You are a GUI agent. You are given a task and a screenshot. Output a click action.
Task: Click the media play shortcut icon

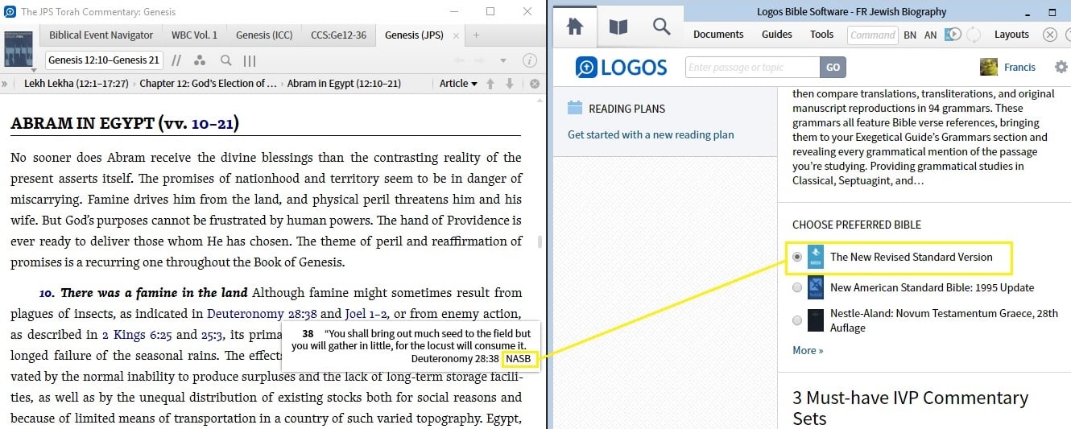[x=953, y=35]
